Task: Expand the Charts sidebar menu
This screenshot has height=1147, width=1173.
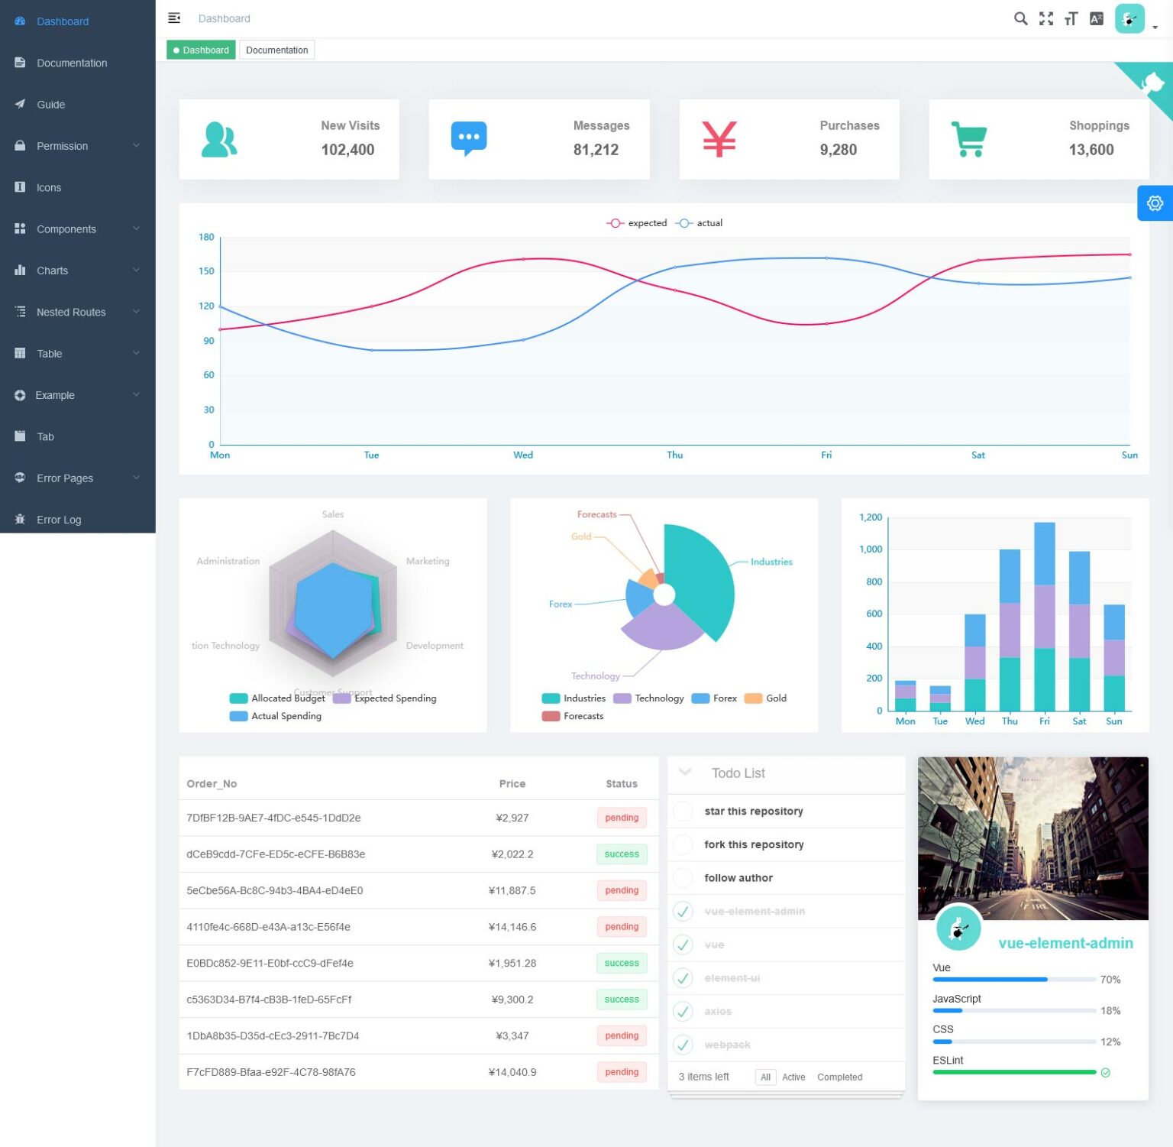Action: [x=52, y=270]
